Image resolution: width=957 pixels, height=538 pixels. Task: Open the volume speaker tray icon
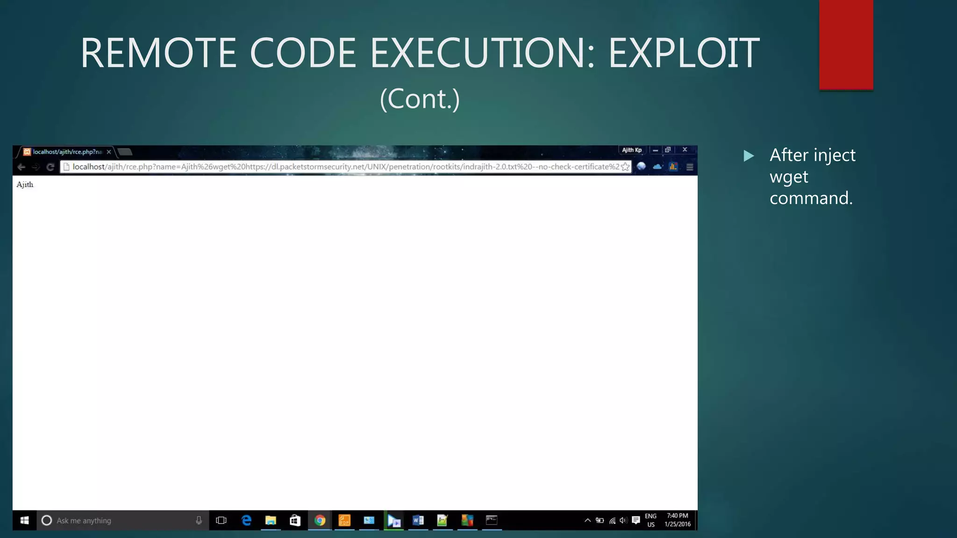[623, 520]
